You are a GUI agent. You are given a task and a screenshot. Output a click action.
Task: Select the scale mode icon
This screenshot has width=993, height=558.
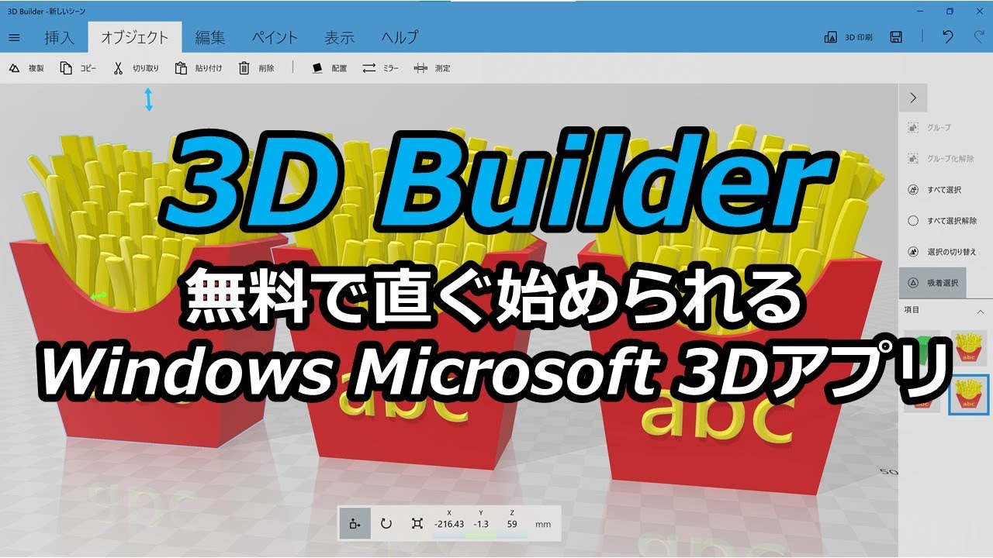point(417,524)
